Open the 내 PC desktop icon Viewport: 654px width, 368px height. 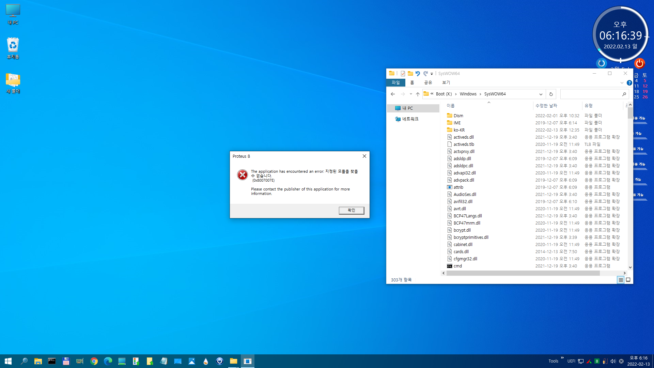click(13, 14)
